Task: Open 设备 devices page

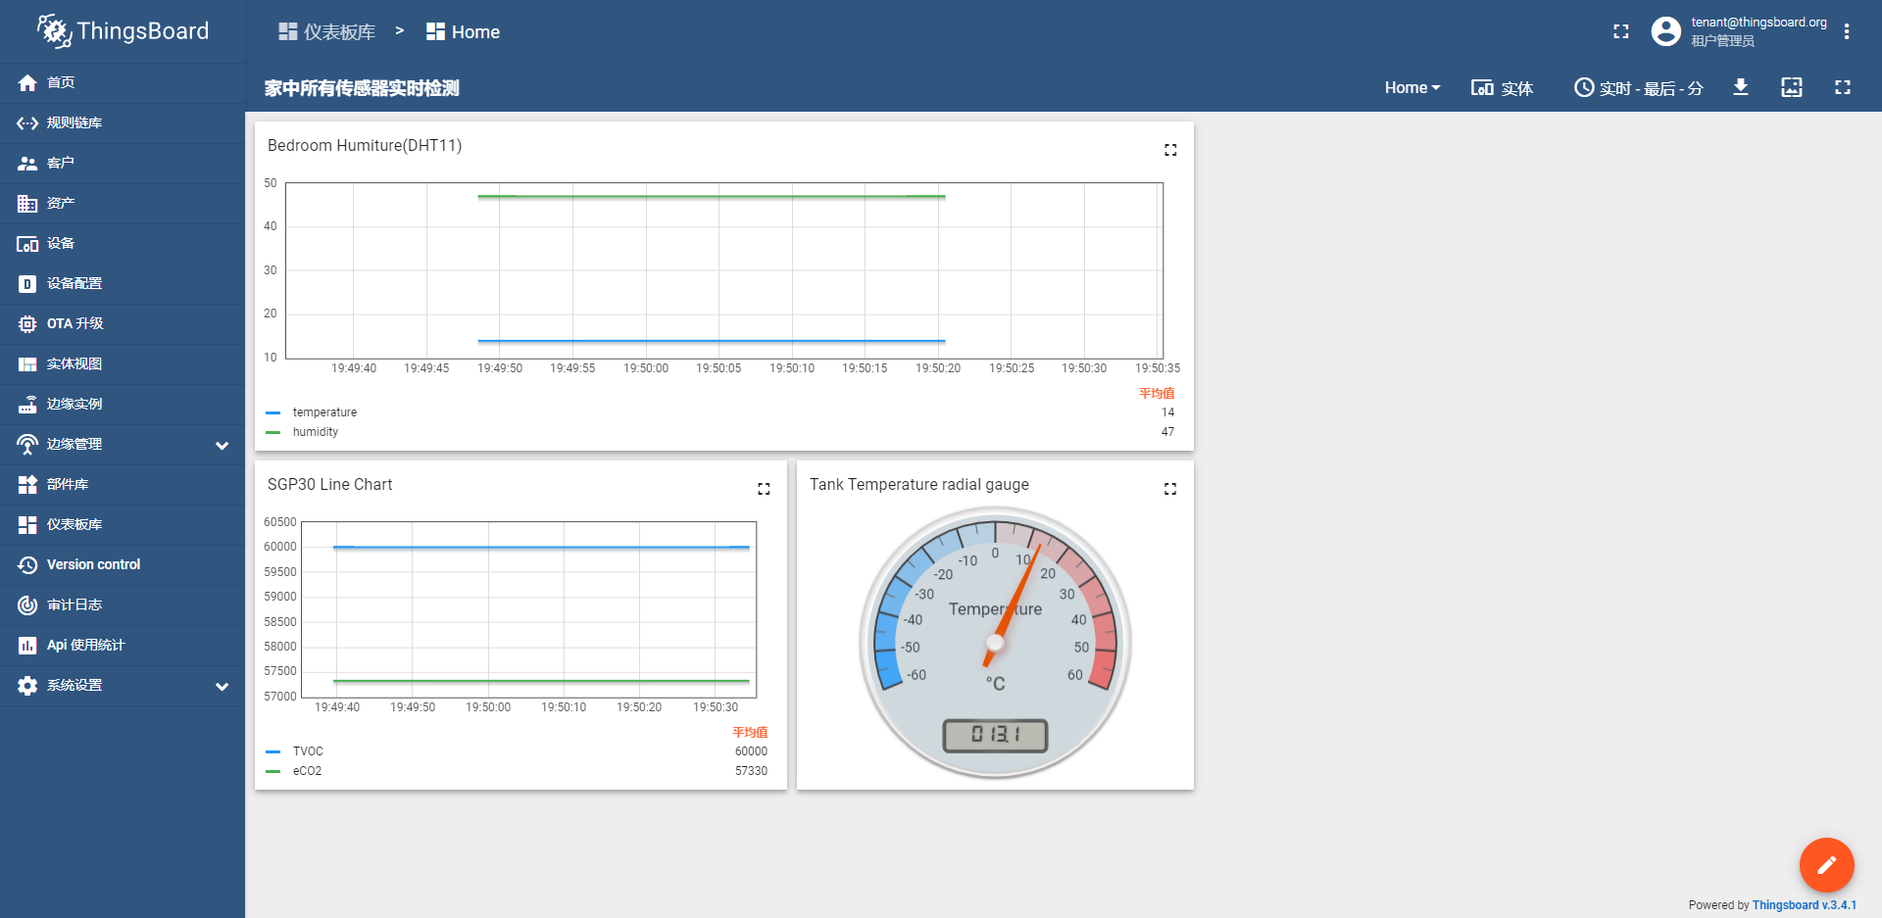Action: (123, 243)
